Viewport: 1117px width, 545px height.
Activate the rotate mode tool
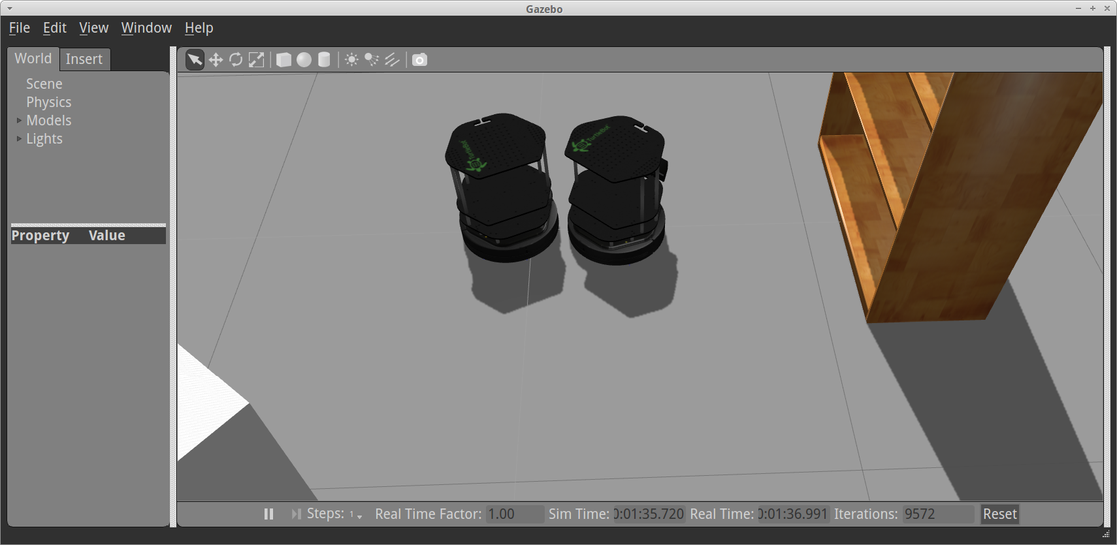pos(236,60)
